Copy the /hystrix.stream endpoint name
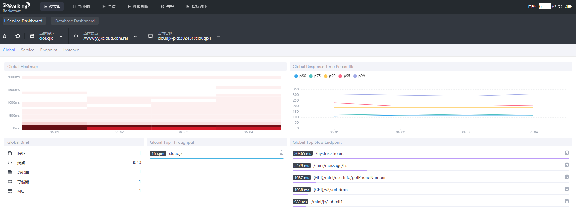 pos(567,153)
